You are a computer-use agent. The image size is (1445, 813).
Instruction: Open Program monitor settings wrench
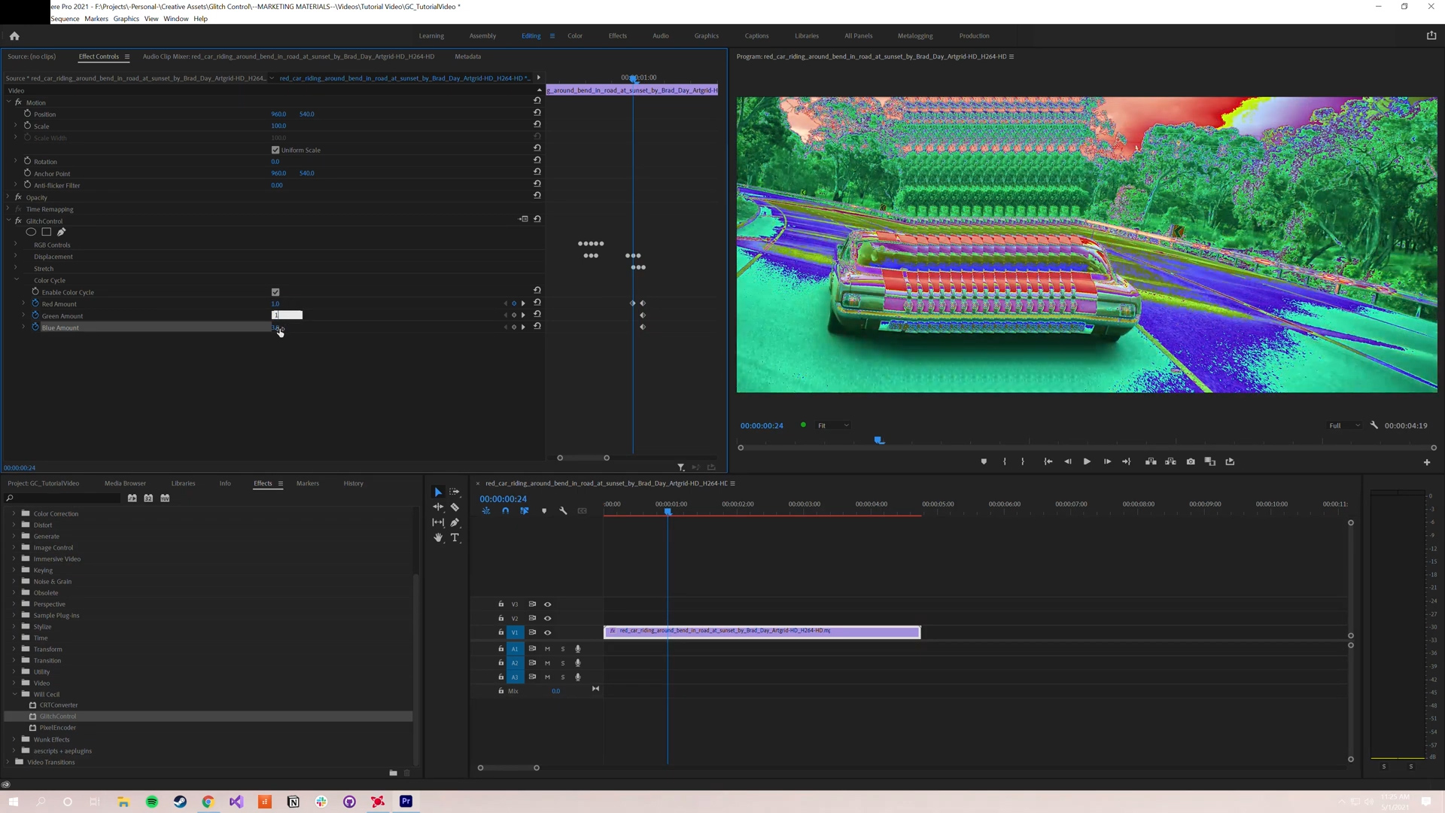click(x=1374, y=425)
